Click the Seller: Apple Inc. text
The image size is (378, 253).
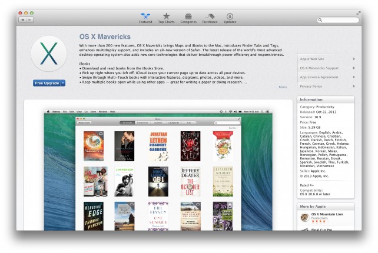click(313, 171)
